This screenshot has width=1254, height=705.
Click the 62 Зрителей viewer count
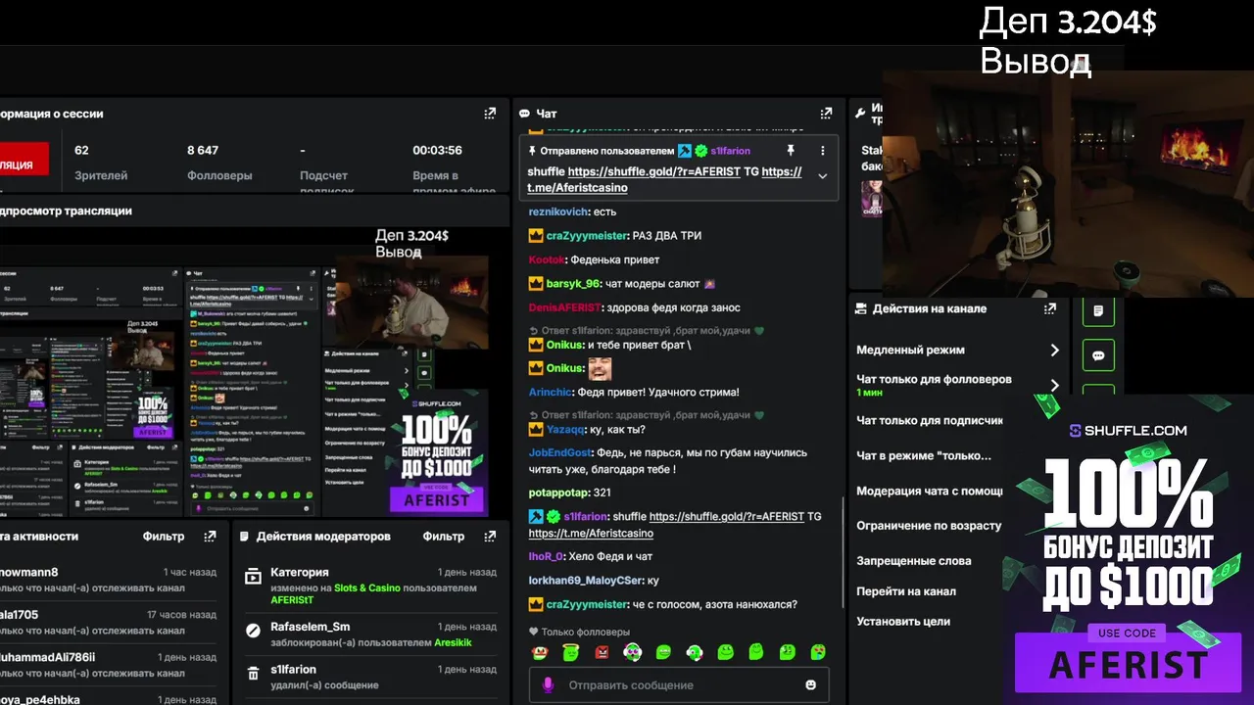101,163
